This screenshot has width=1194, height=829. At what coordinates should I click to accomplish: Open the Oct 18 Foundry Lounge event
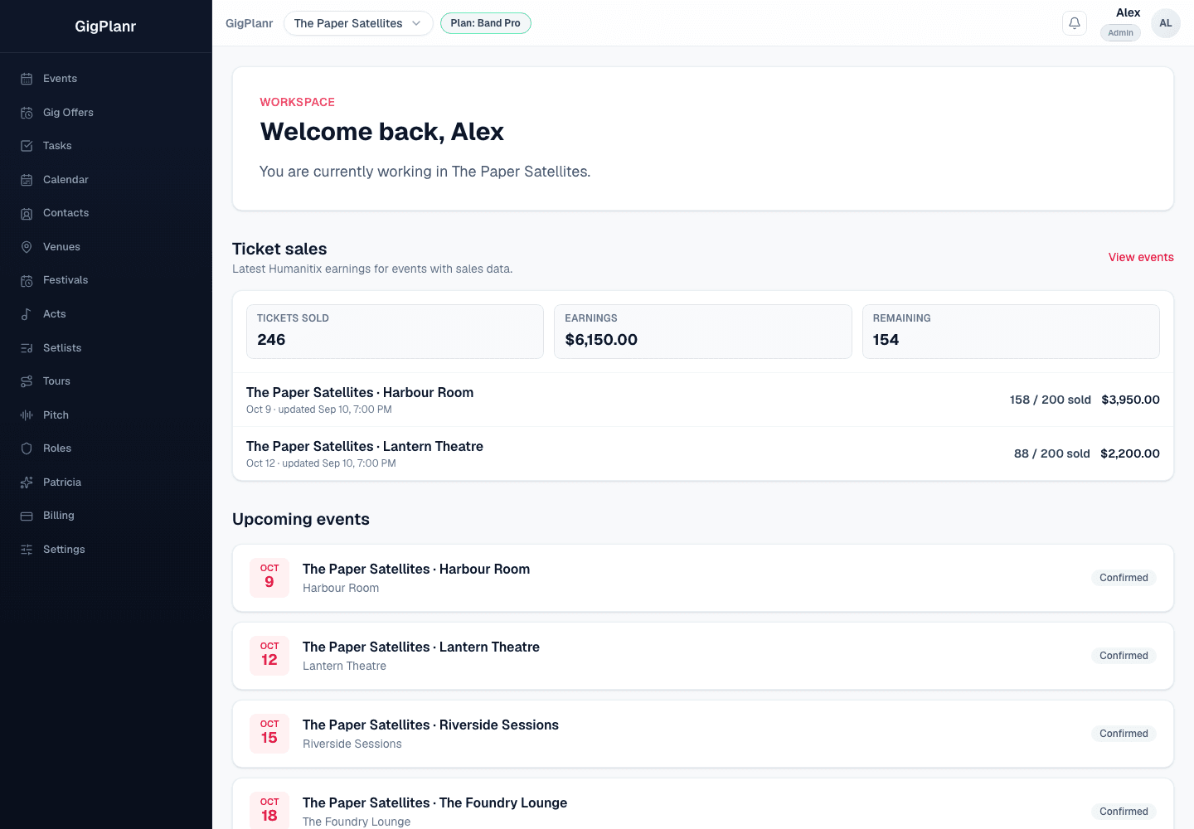(x=703, y=804)
